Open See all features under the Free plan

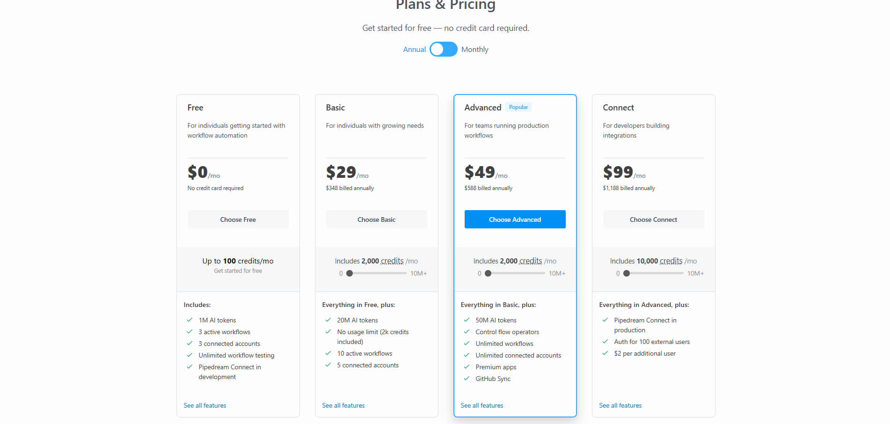tap(204, 405)
